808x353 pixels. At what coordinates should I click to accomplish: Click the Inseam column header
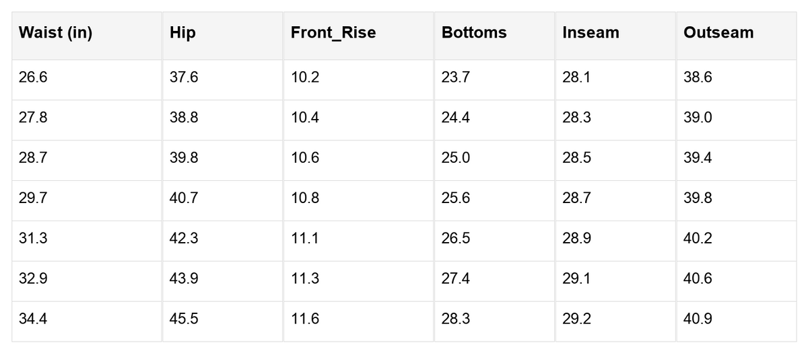[x=615, y=36]
